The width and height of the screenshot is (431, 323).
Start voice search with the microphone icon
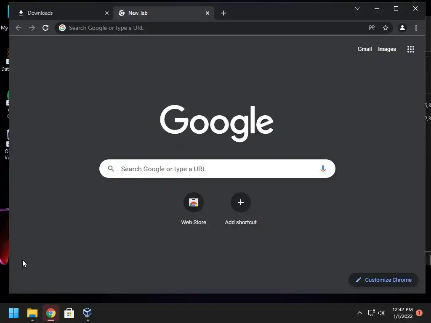tap(323, 169)
